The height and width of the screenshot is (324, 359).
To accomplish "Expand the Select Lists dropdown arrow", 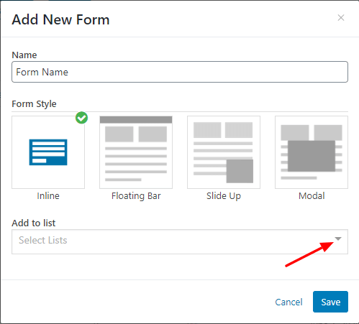I will click(x=338, y=239).
